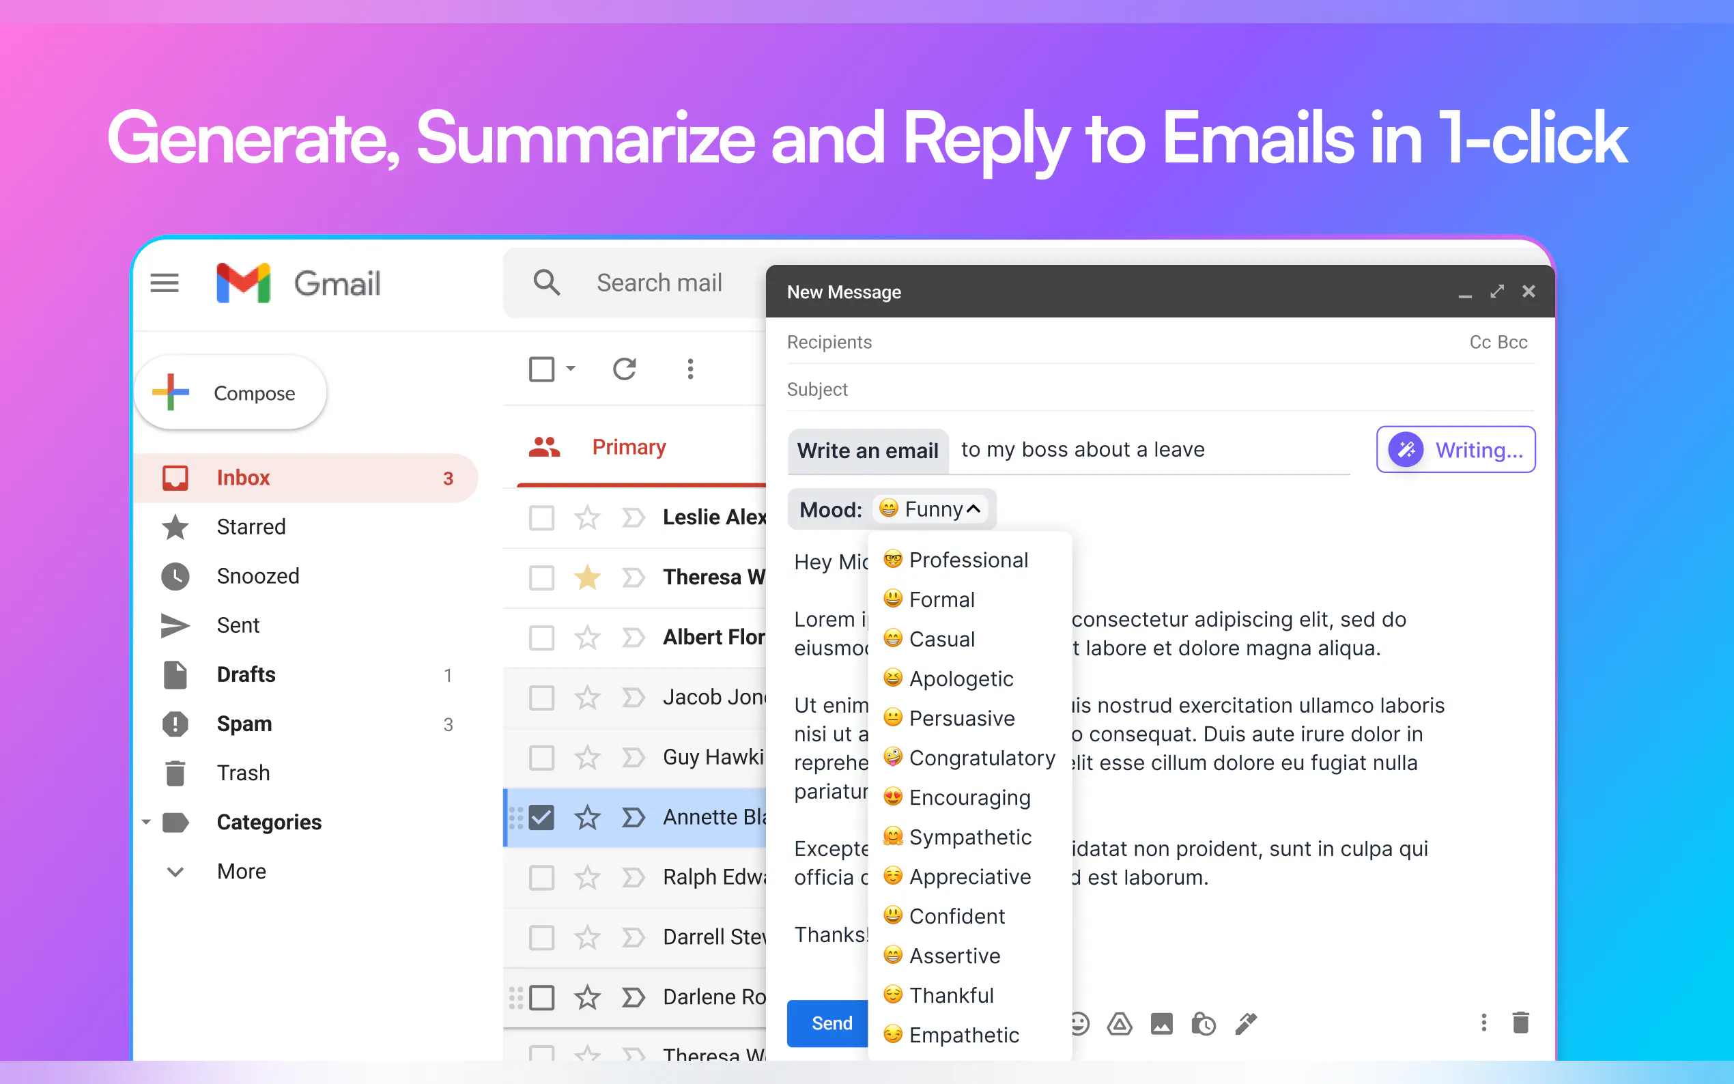The height and width of the screenshot is (1084, 1734).
Task: Uncheck the Annette email checkbox
Action: click(x=541, y=817)
